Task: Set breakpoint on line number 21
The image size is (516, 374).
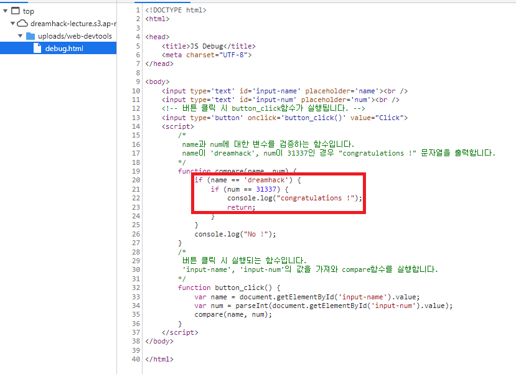Action: [136, 189]
